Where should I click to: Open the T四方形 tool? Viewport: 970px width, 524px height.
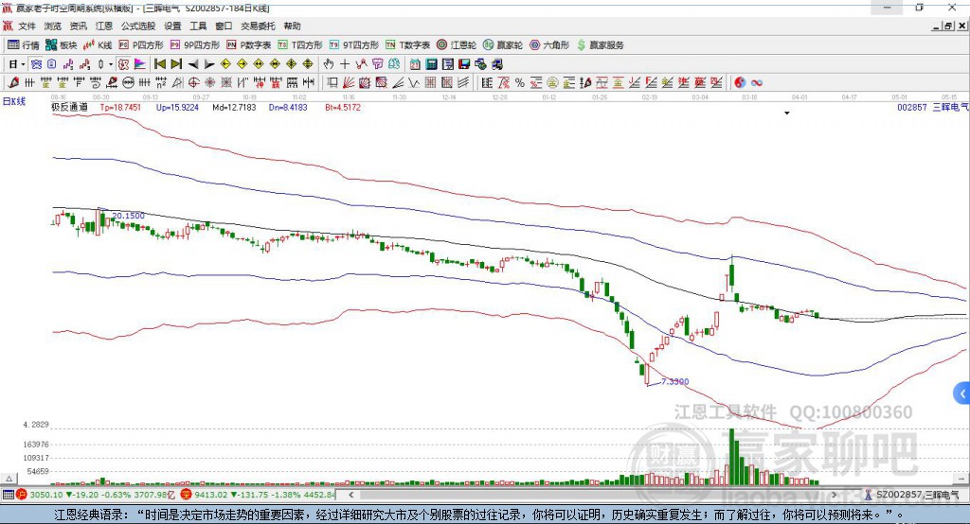click(x=300, y=45)
